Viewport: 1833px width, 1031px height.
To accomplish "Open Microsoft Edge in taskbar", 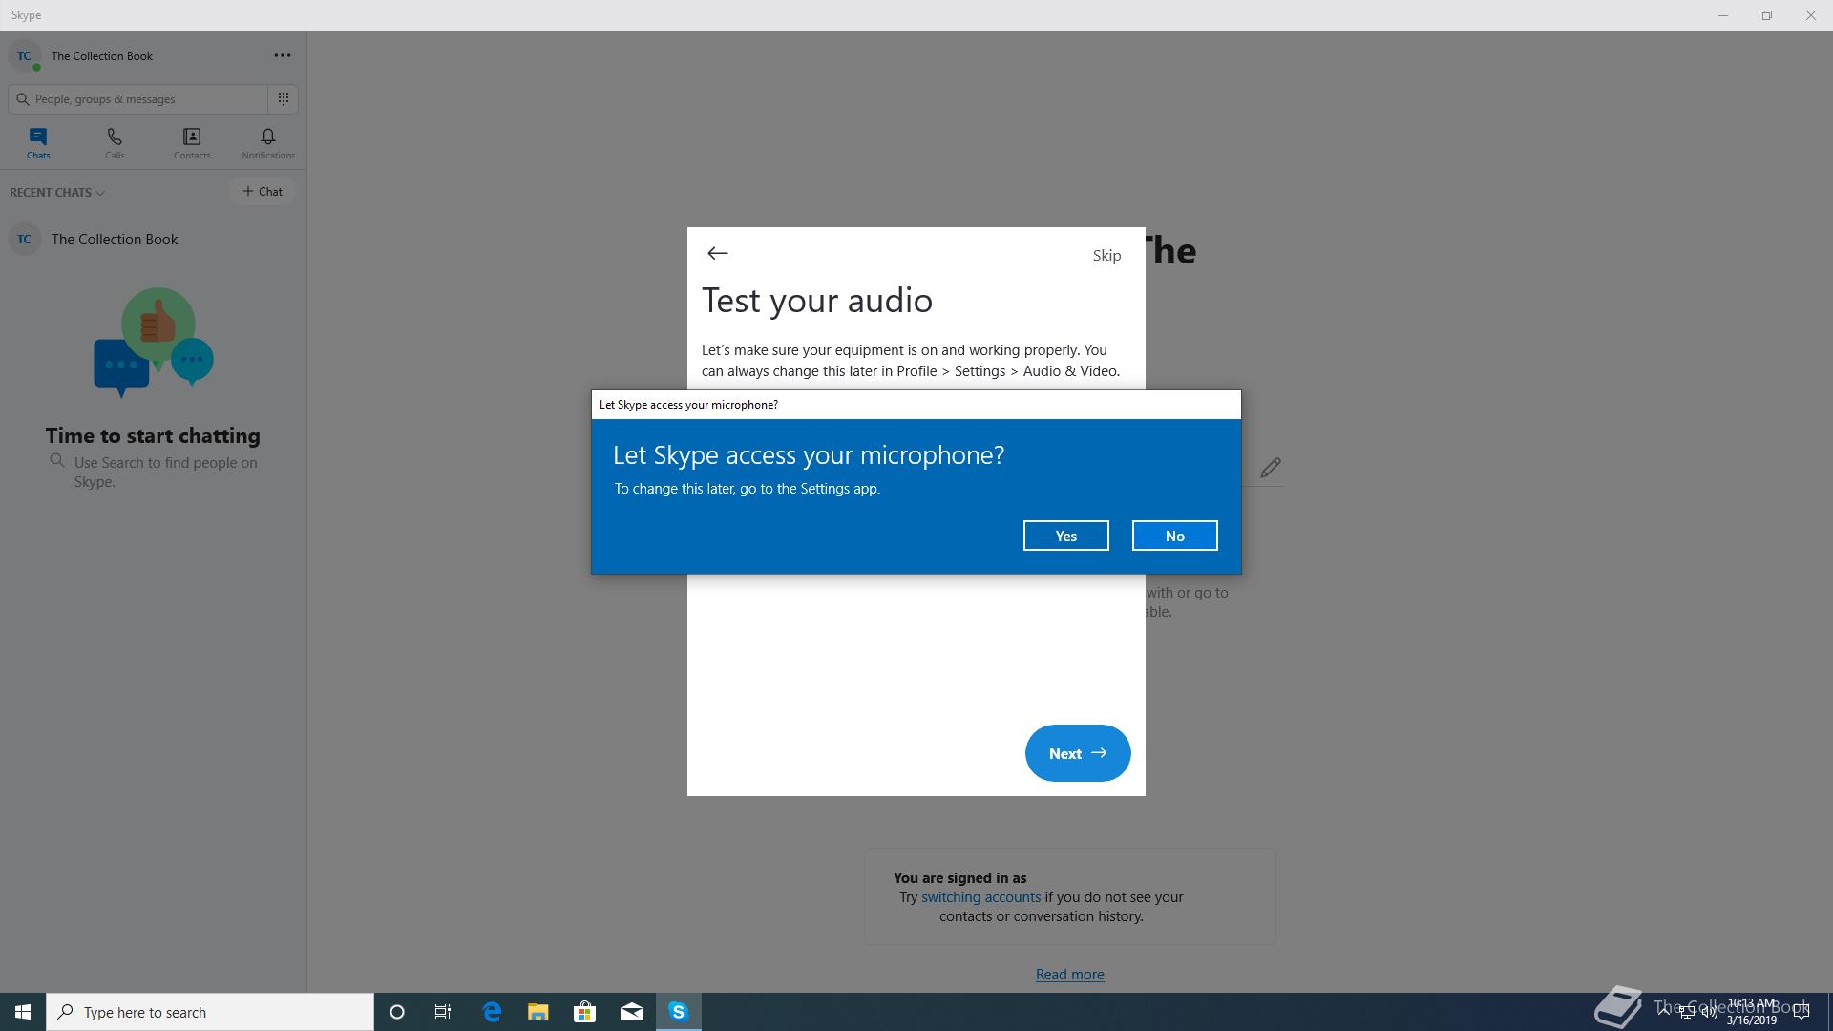I will pos(492,1012).
